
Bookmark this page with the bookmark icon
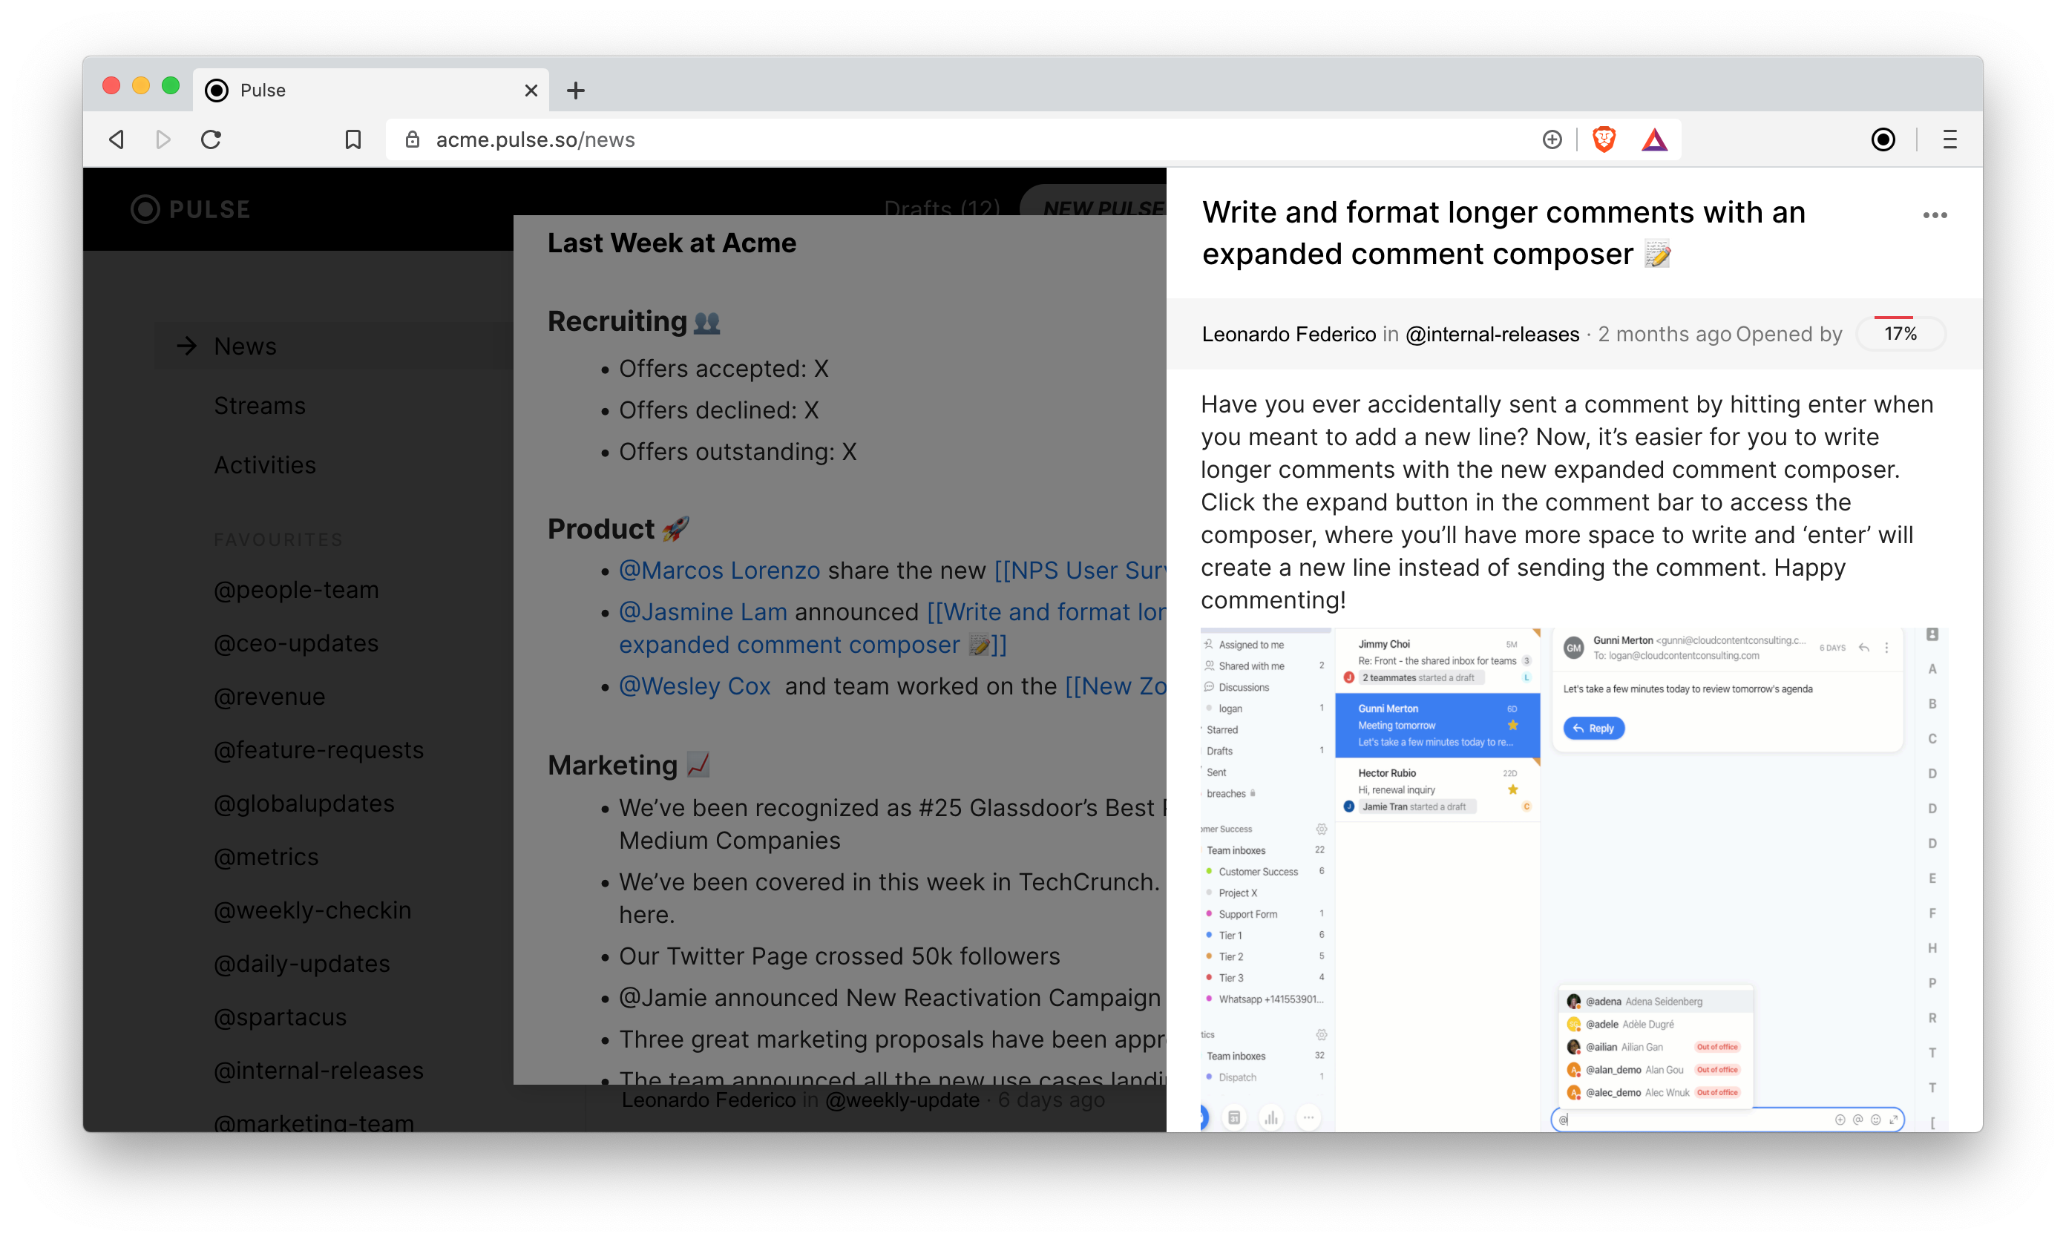353,139
